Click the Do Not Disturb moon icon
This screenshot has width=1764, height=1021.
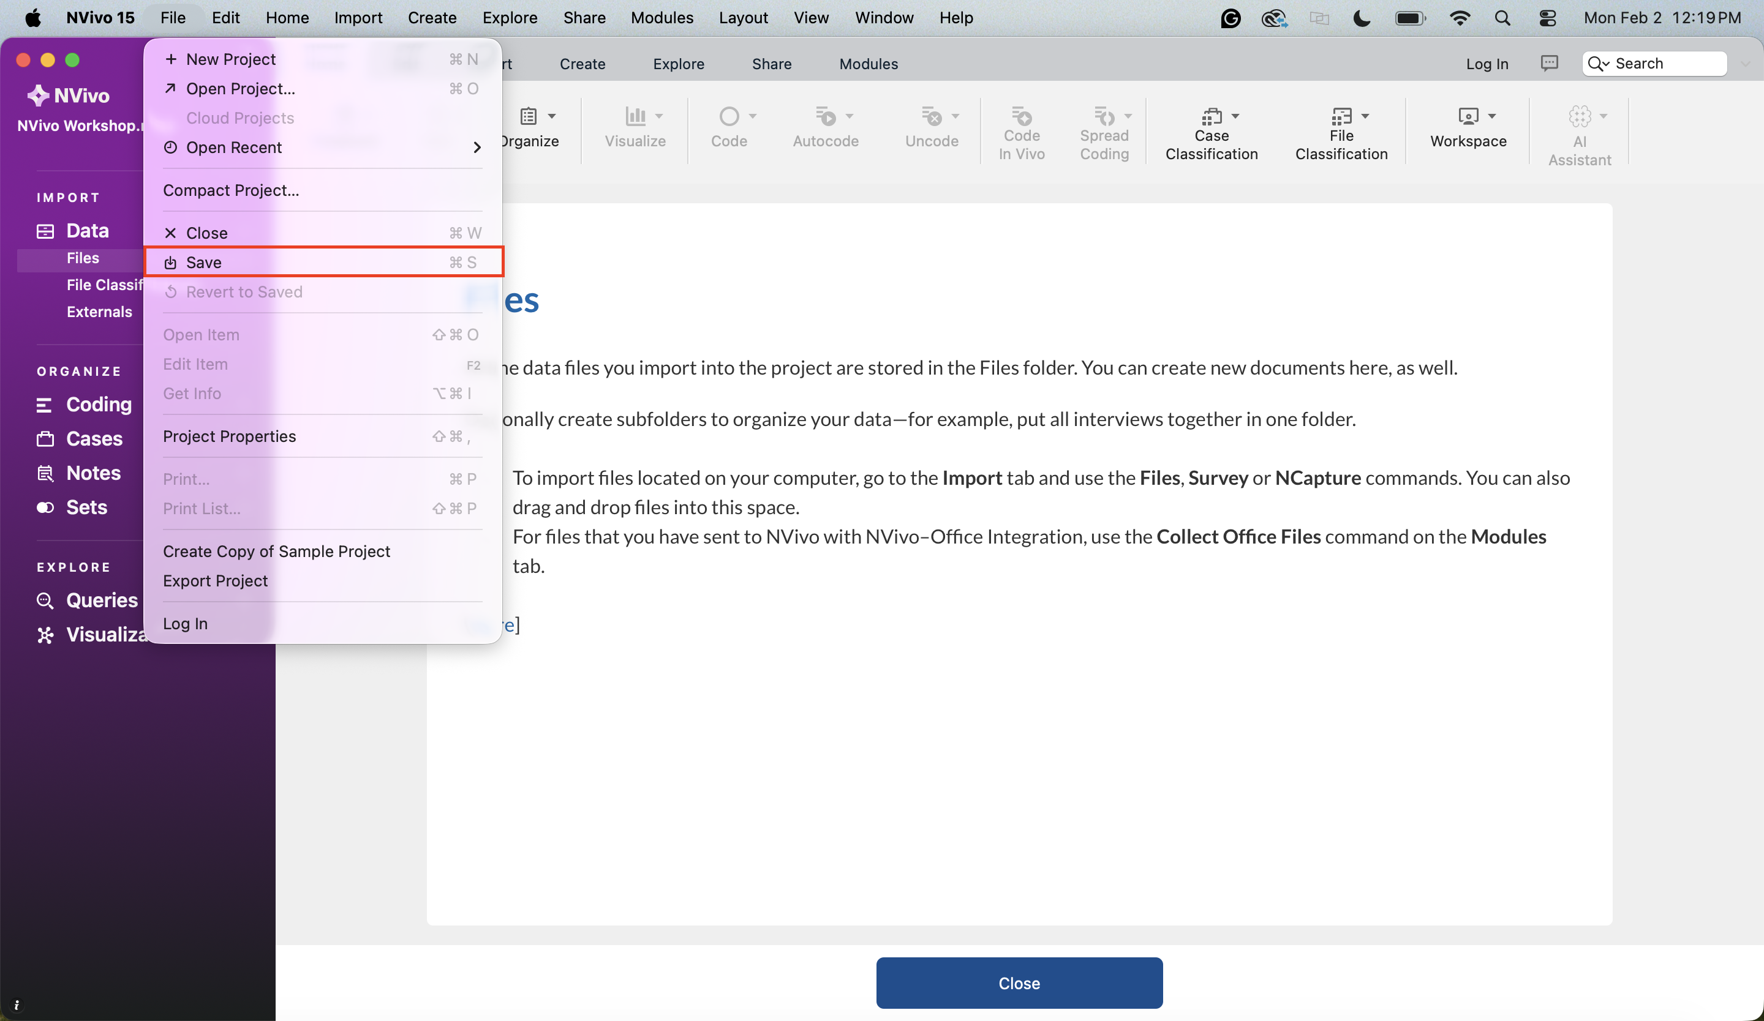point(1362,18)
